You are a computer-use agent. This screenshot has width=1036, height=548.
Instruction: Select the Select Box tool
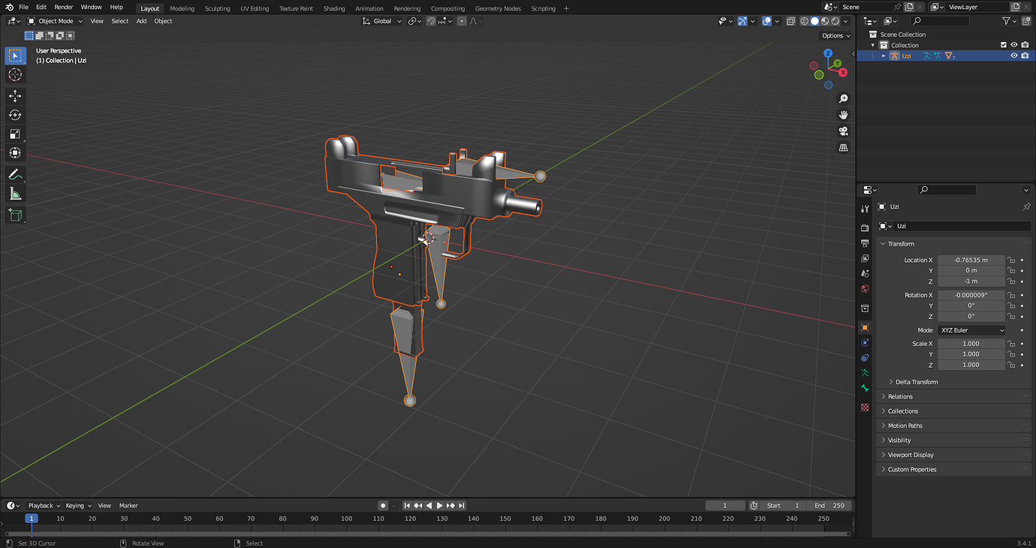click(x=15, y=56)
